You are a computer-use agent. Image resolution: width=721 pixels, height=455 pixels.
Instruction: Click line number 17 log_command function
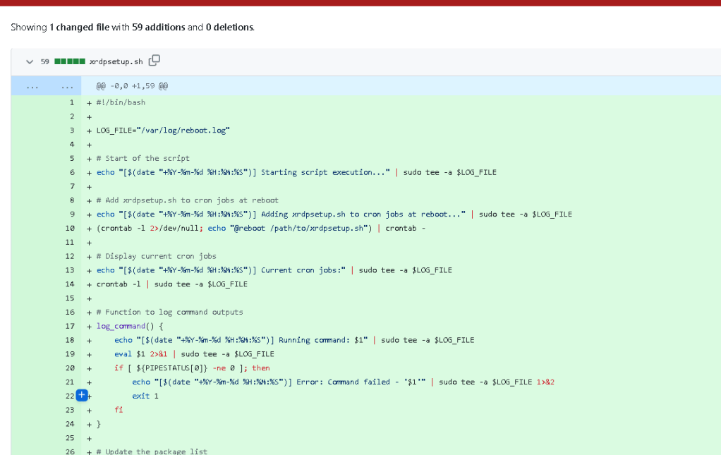point(70,327)
